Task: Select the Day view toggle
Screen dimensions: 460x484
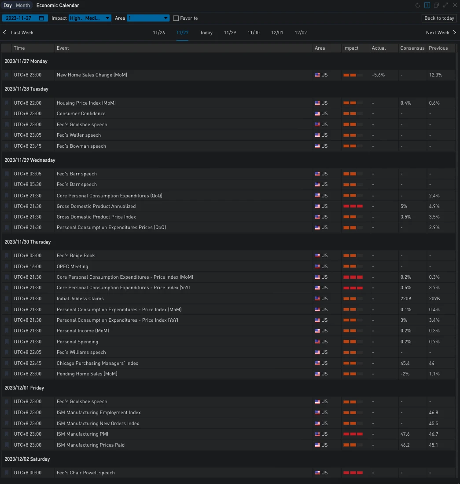Action: click(x=7, y=5)
